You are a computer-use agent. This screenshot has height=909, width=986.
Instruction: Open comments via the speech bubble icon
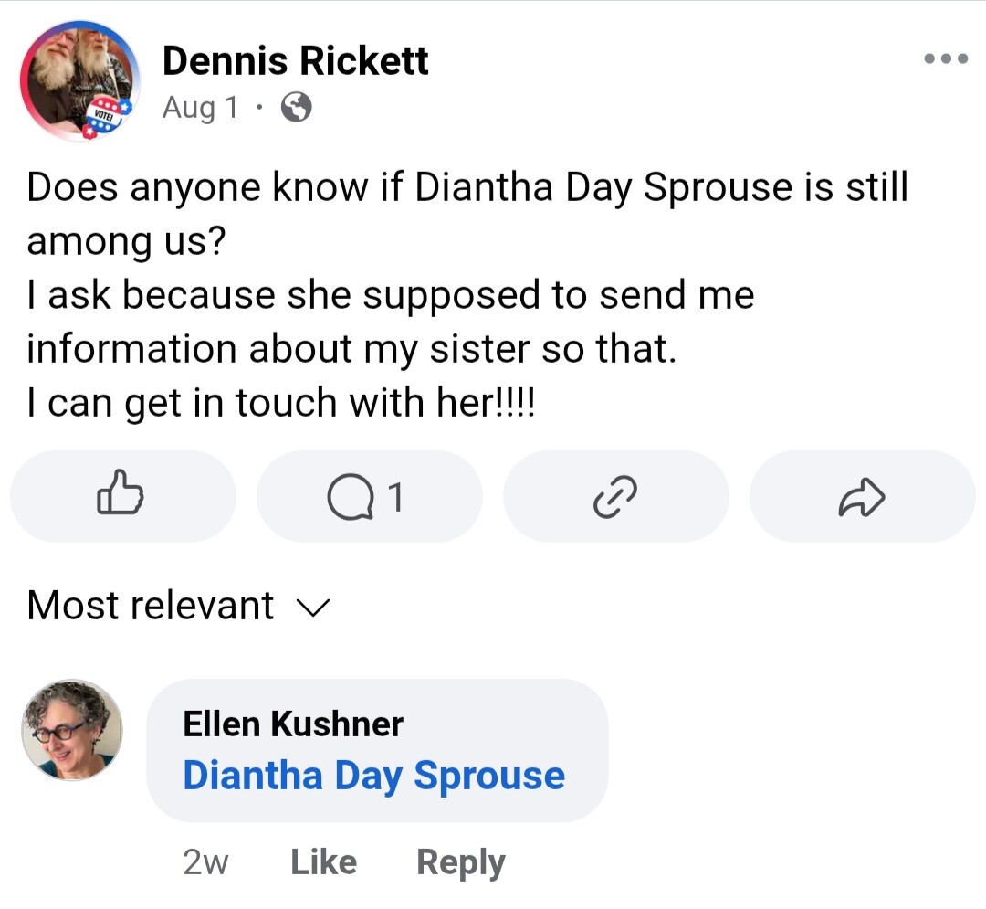click(x=369, y=496)
